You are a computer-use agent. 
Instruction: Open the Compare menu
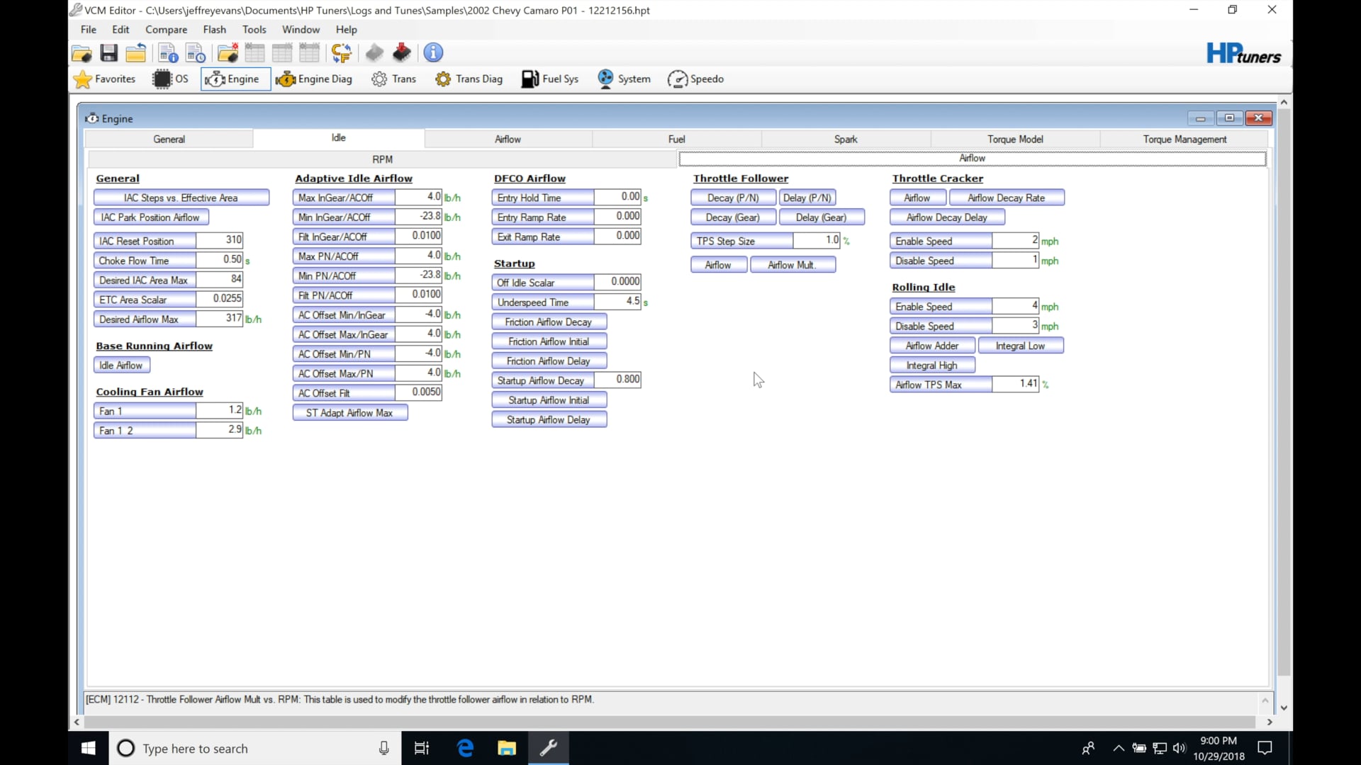click(166, 30)
